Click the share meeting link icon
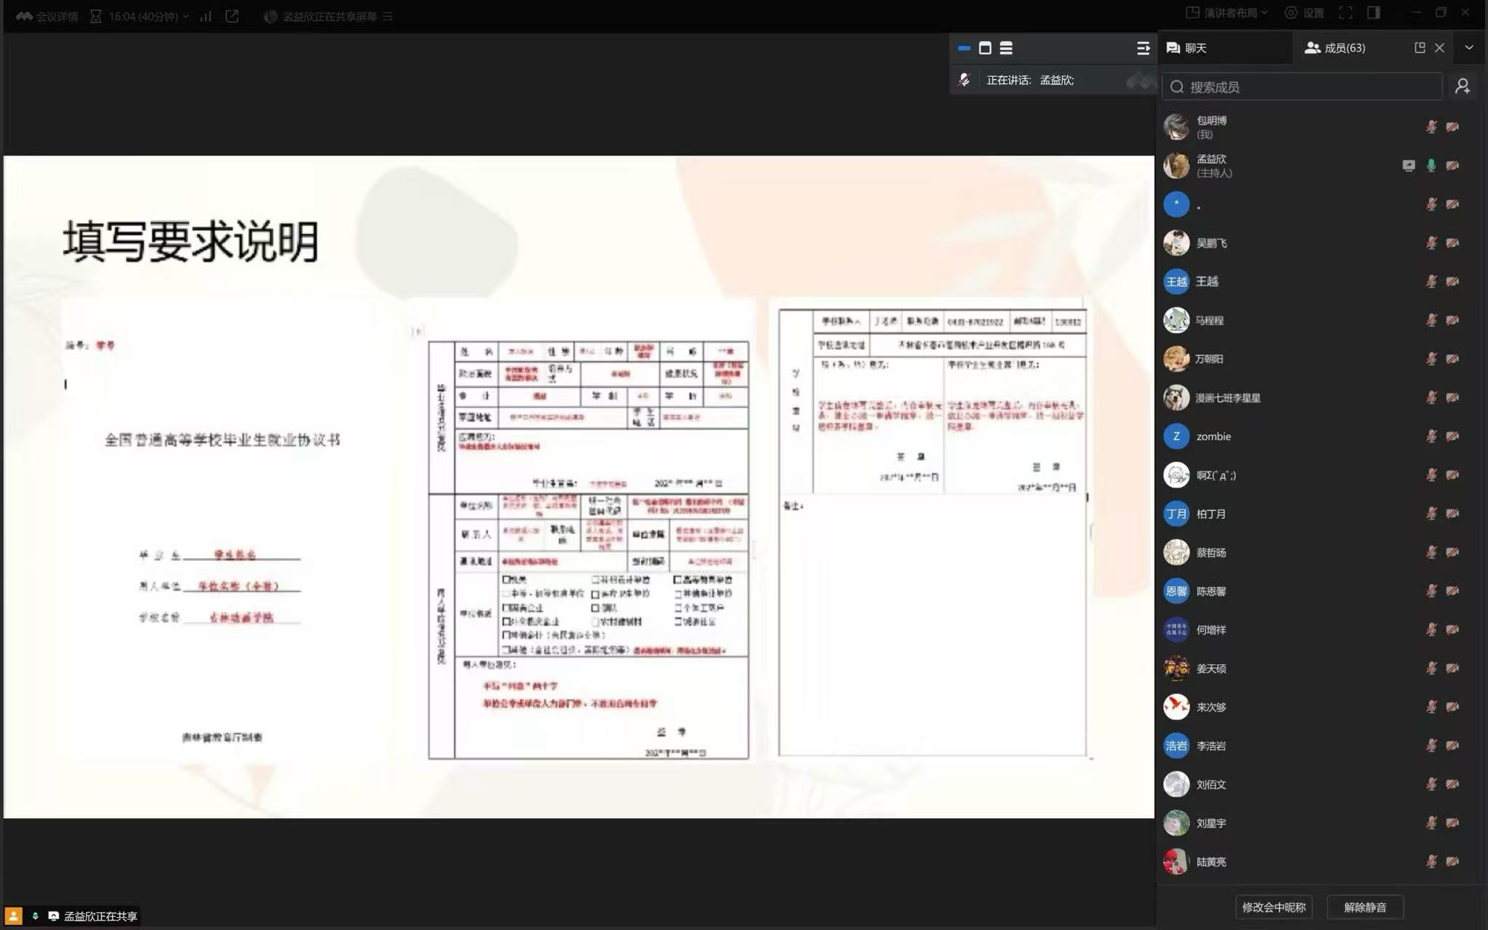The height and width of the screenshot is (930, 1488). [x=232, y=16]
